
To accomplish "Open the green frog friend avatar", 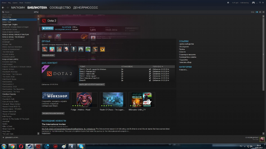I will click(88, 49).
